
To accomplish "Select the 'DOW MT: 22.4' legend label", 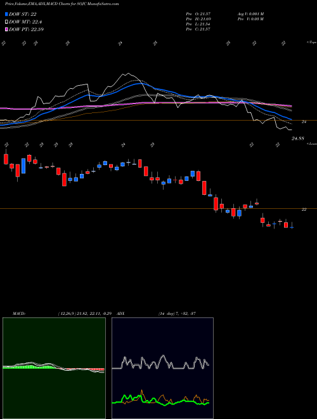I will coord(25,22).
